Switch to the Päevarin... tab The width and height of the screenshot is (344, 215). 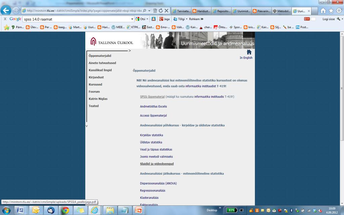click(x=261, y=11)
